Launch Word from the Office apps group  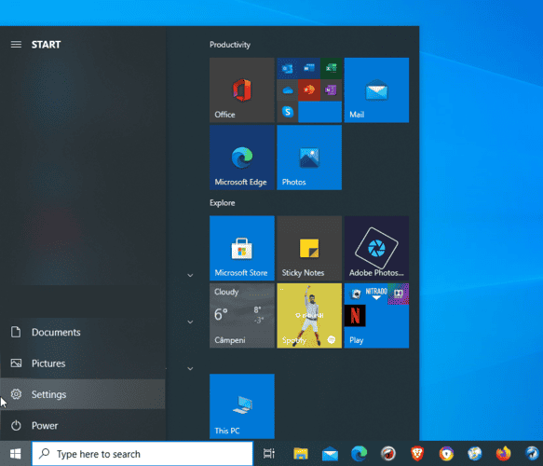coord(309,68)
